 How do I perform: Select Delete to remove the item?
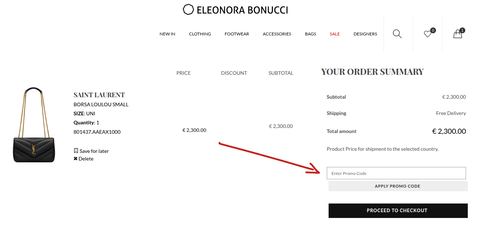[86, 158]
